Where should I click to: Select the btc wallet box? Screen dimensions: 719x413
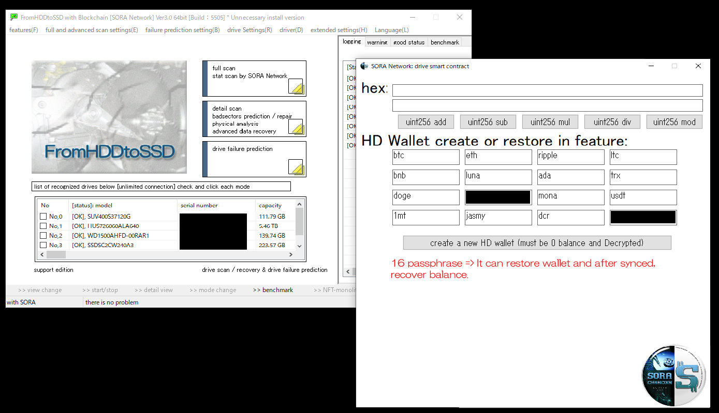426,157
